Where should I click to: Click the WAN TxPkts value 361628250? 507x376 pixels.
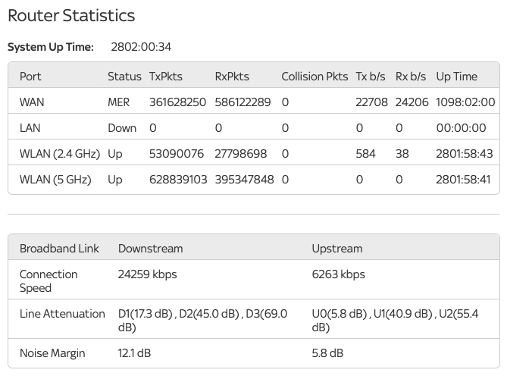click(177, 102)
